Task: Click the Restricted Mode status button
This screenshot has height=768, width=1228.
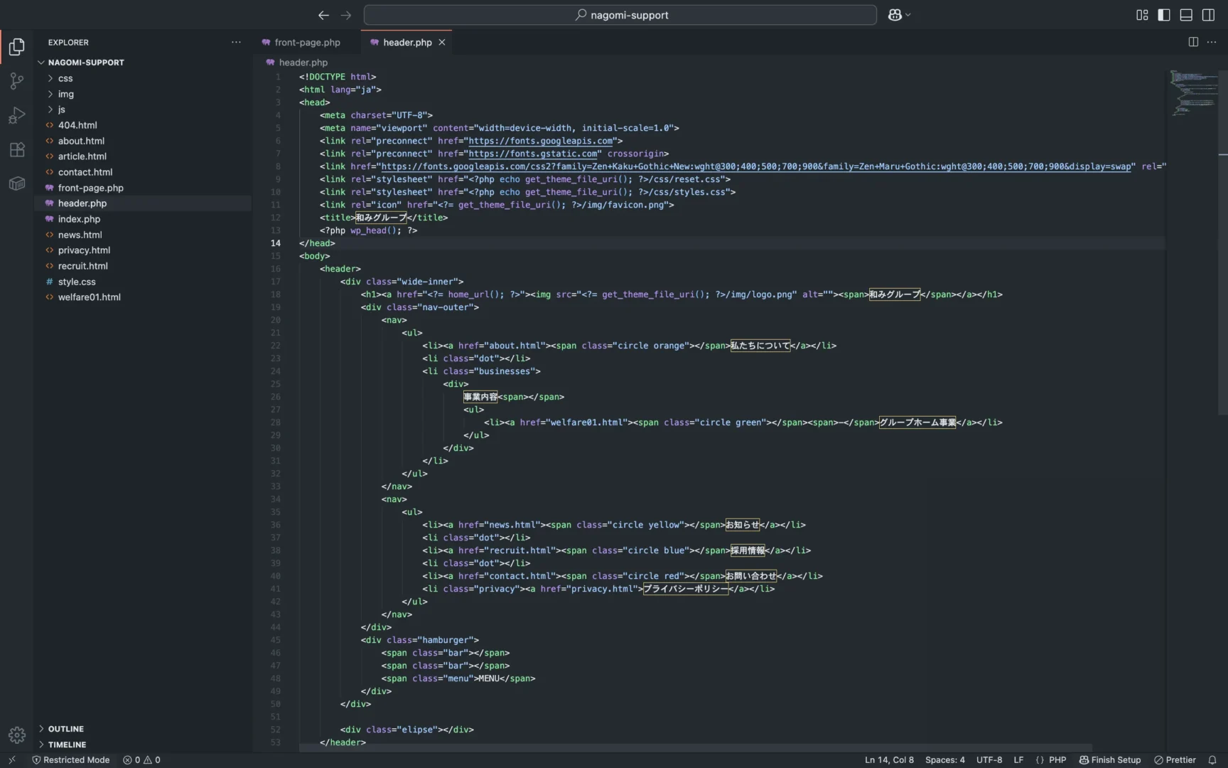Action: [x=71, y=759]
